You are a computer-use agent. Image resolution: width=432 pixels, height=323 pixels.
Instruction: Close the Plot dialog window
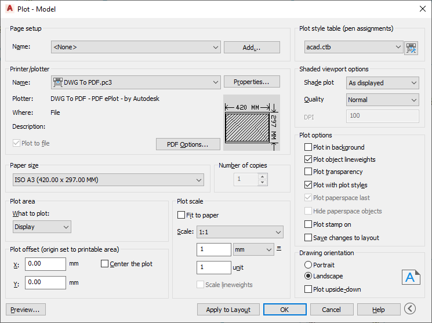click(422, 9)
